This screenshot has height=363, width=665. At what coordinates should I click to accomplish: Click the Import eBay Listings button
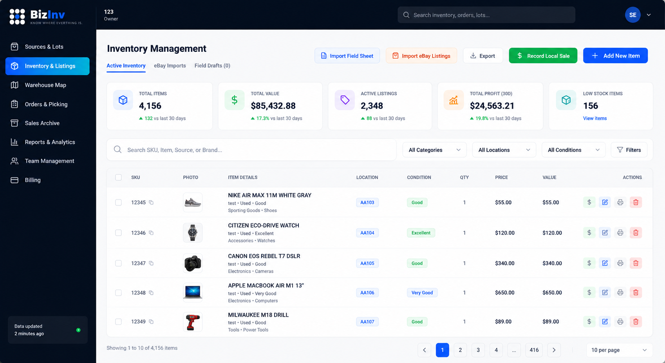[x=421, y=56]
